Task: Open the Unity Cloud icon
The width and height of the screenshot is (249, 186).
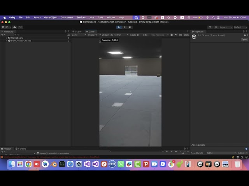Action: coord(15,27)
